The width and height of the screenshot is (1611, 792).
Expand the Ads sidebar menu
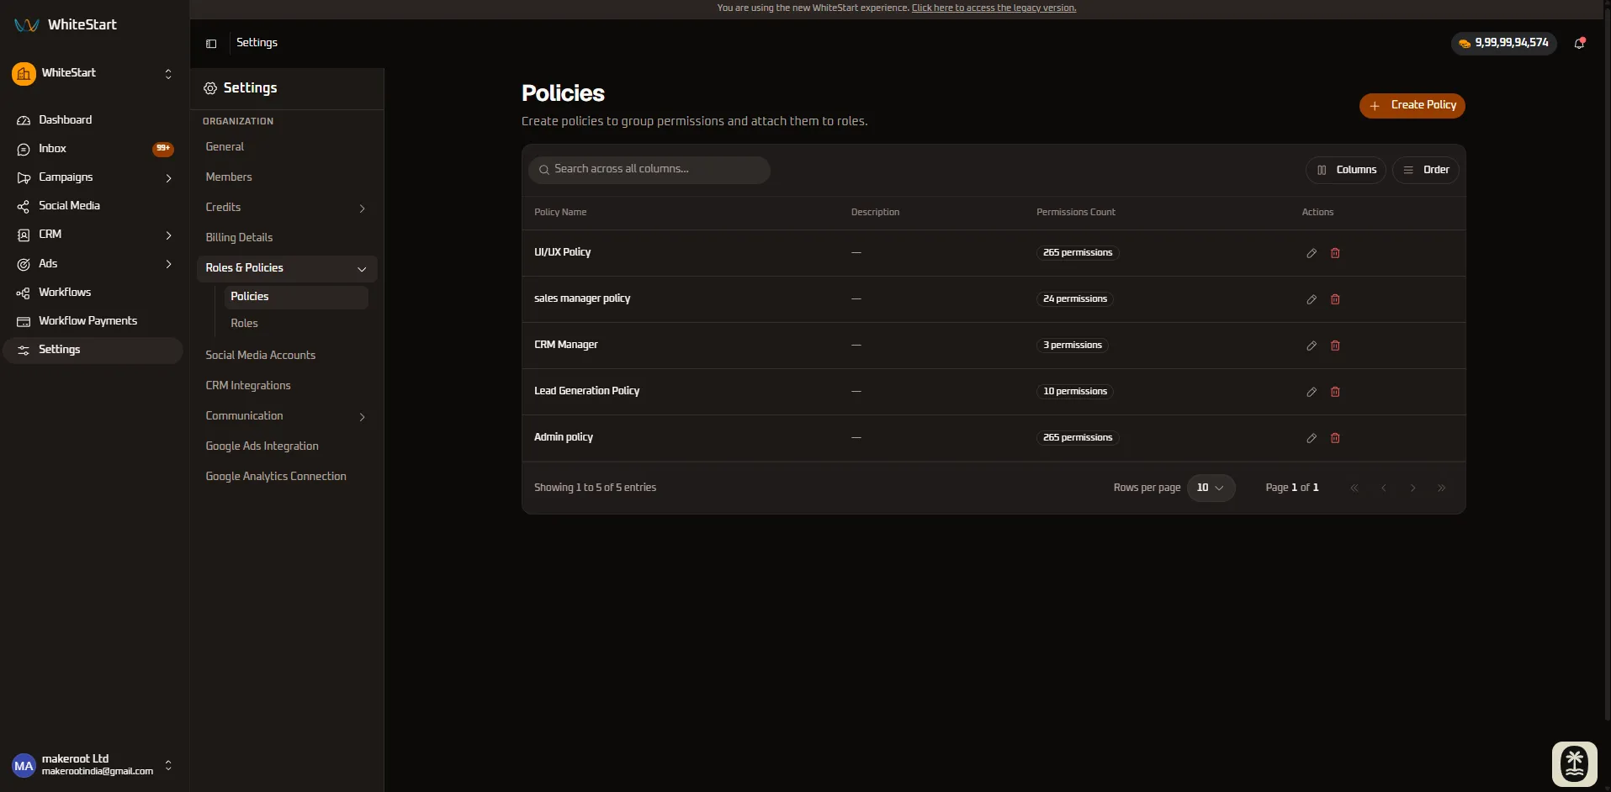click(x=93, y=264)
